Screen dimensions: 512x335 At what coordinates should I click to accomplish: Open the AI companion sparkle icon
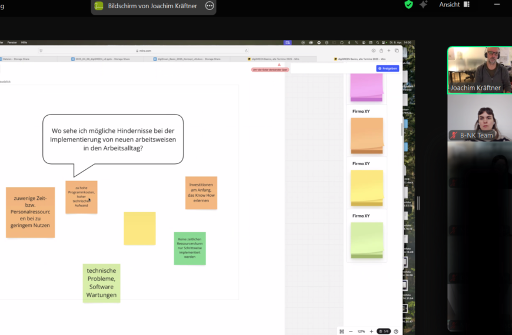pyautogui.click(x=424, y=5)
